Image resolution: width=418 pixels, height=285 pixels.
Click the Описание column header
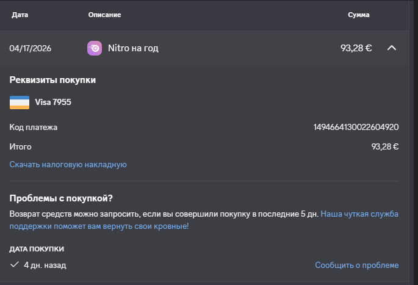(x=104, y=14)
